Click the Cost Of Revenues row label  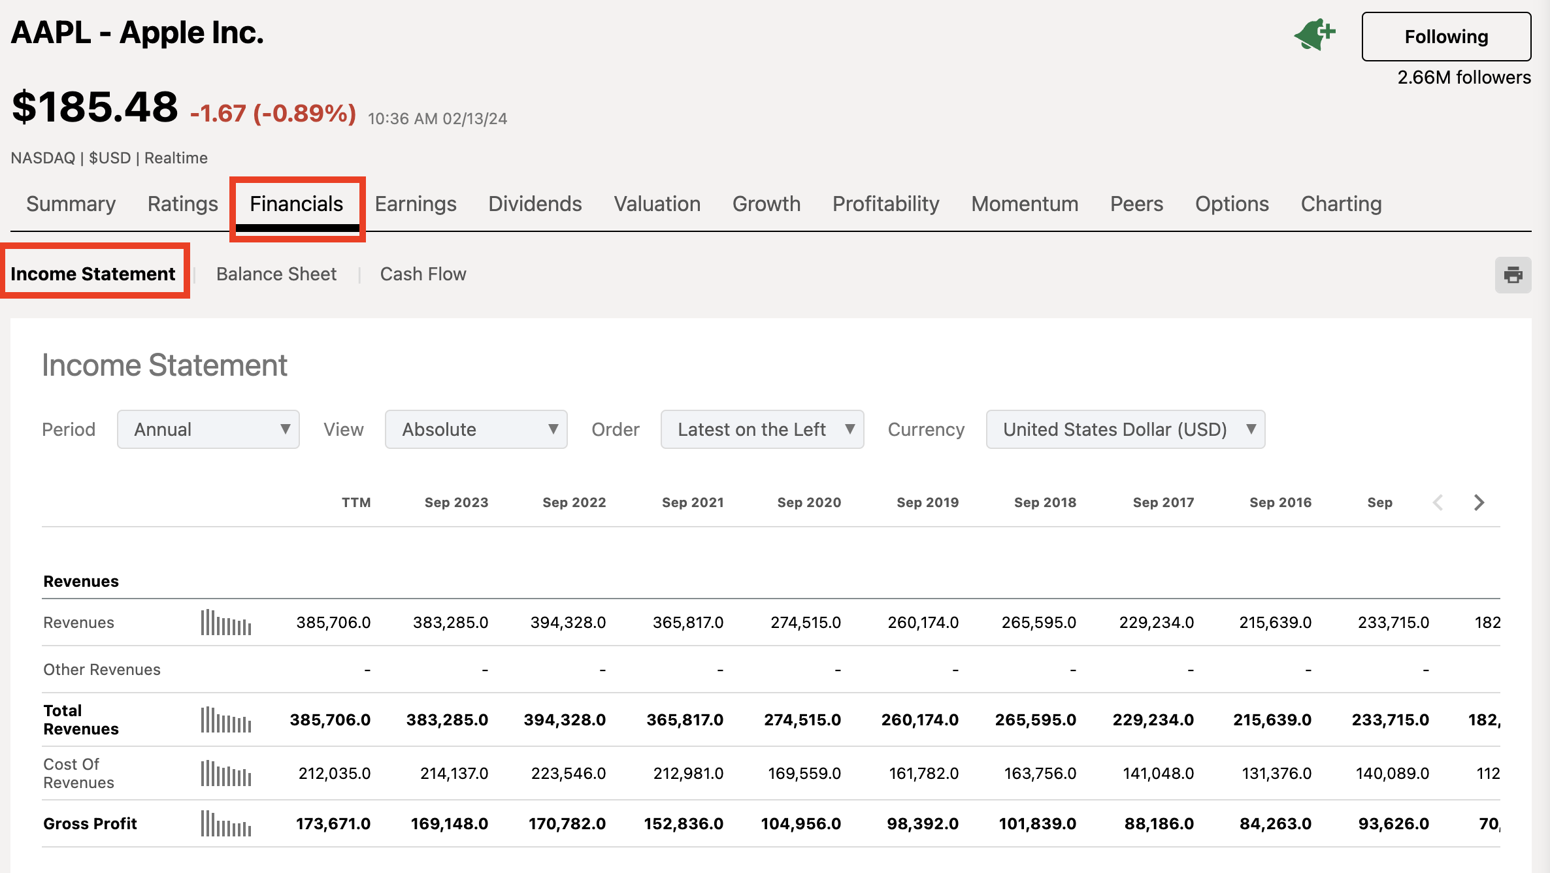click(x=78, y=774)
